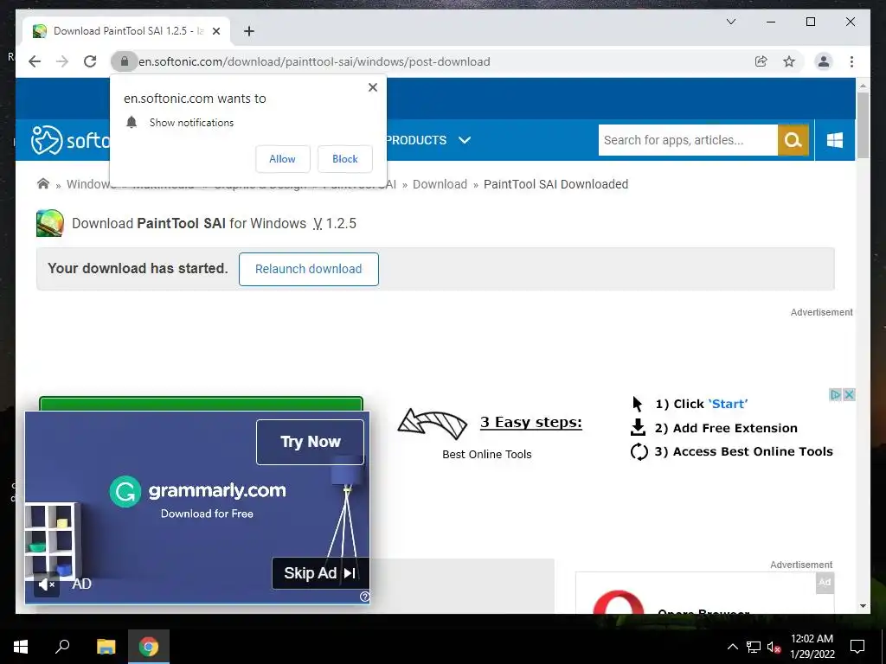Screen dimensions: 886x664
Task: Click the share this page icon
Action: pyautogui.click(x=761, y=61)
